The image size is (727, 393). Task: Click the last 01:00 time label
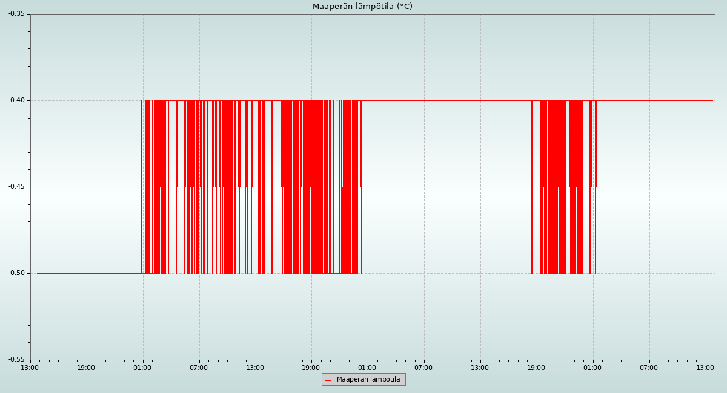pos(593,368)
